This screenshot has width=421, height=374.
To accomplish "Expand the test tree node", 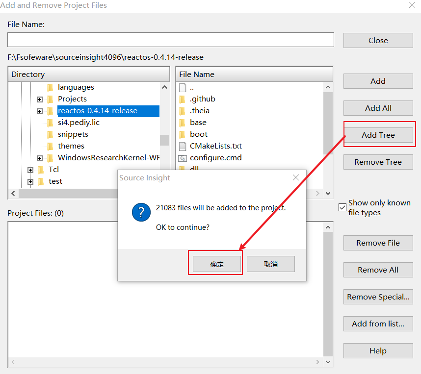I will (30, 182).
